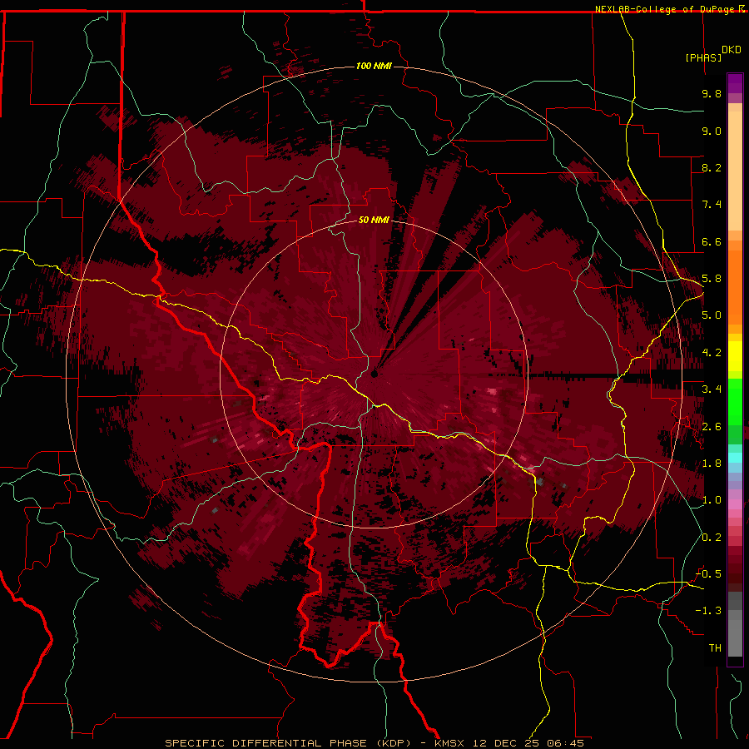This screenshot has height=749, width=749.
Task: Select the 1.8 legend value
Action: tap(712, 464)
